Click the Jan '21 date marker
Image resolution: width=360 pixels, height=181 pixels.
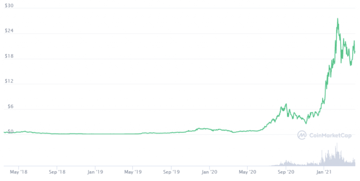[x=323, y=172]
